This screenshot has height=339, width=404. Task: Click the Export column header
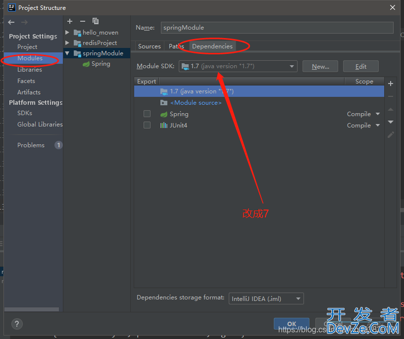(x=147, y=82)
